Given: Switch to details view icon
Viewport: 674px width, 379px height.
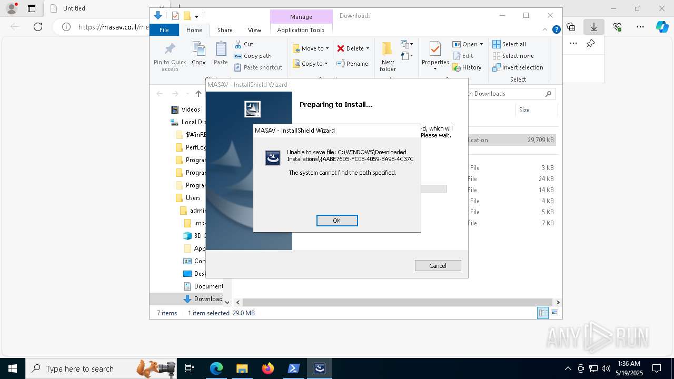Looking at the screenshot, I should (x=543, y=313).
